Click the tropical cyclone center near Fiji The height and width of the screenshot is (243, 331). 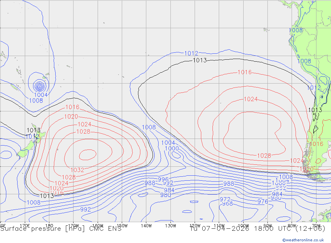tap(39, 86)
